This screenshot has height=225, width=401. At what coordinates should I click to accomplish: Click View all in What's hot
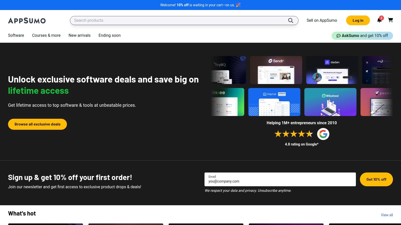[387, 215]
